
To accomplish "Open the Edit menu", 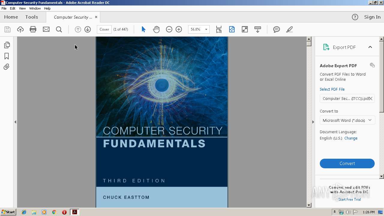I will tap(13, 8).
